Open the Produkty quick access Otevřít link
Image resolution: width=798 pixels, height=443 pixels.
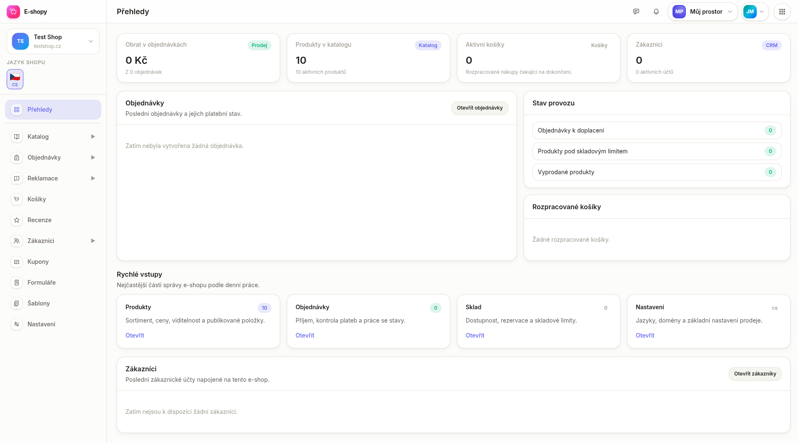pos(135,335)
